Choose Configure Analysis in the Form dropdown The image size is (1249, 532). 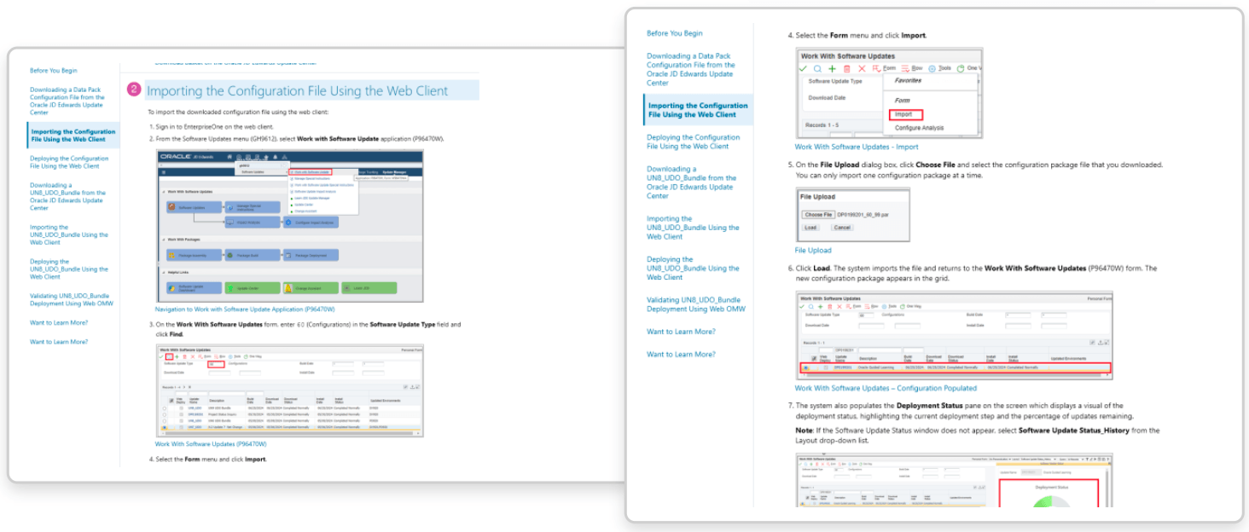pos(919,128)
